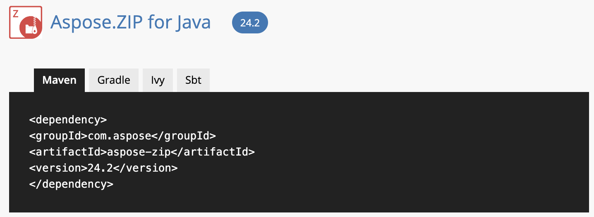
Task: Show the Sbt dependency snippet tab
Action: pyautogui.click(x=193, y=80)
